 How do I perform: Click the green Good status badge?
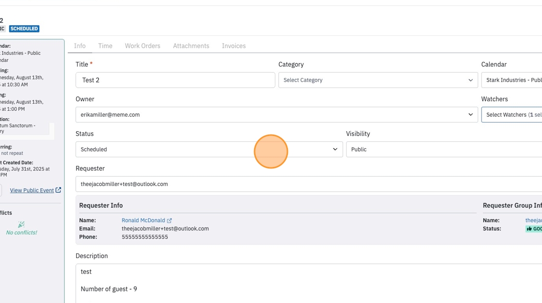[534, 228]
